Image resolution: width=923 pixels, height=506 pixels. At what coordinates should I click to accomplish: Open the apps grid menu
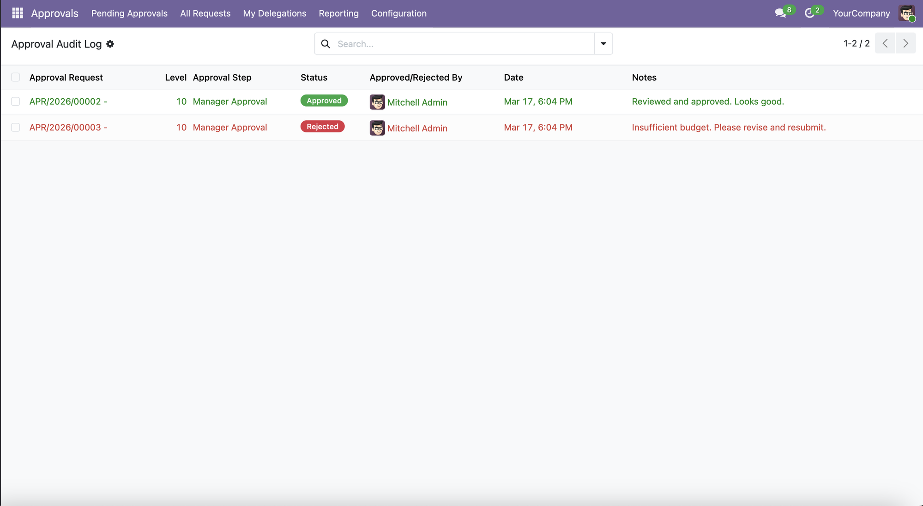pyautogui.click(x=17, y=12)
